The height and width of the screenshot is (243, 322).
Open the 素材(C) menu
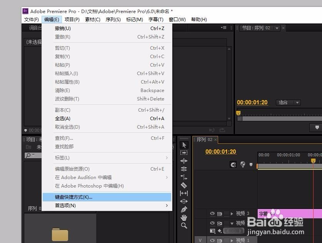(93, 20)
